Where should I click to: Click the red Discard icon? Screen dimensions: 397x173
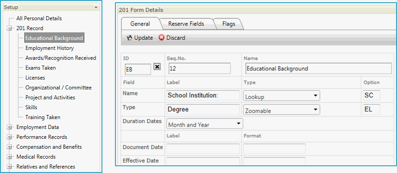coord(161,38)
